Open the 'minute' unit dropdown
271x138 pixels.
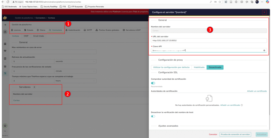75,71
